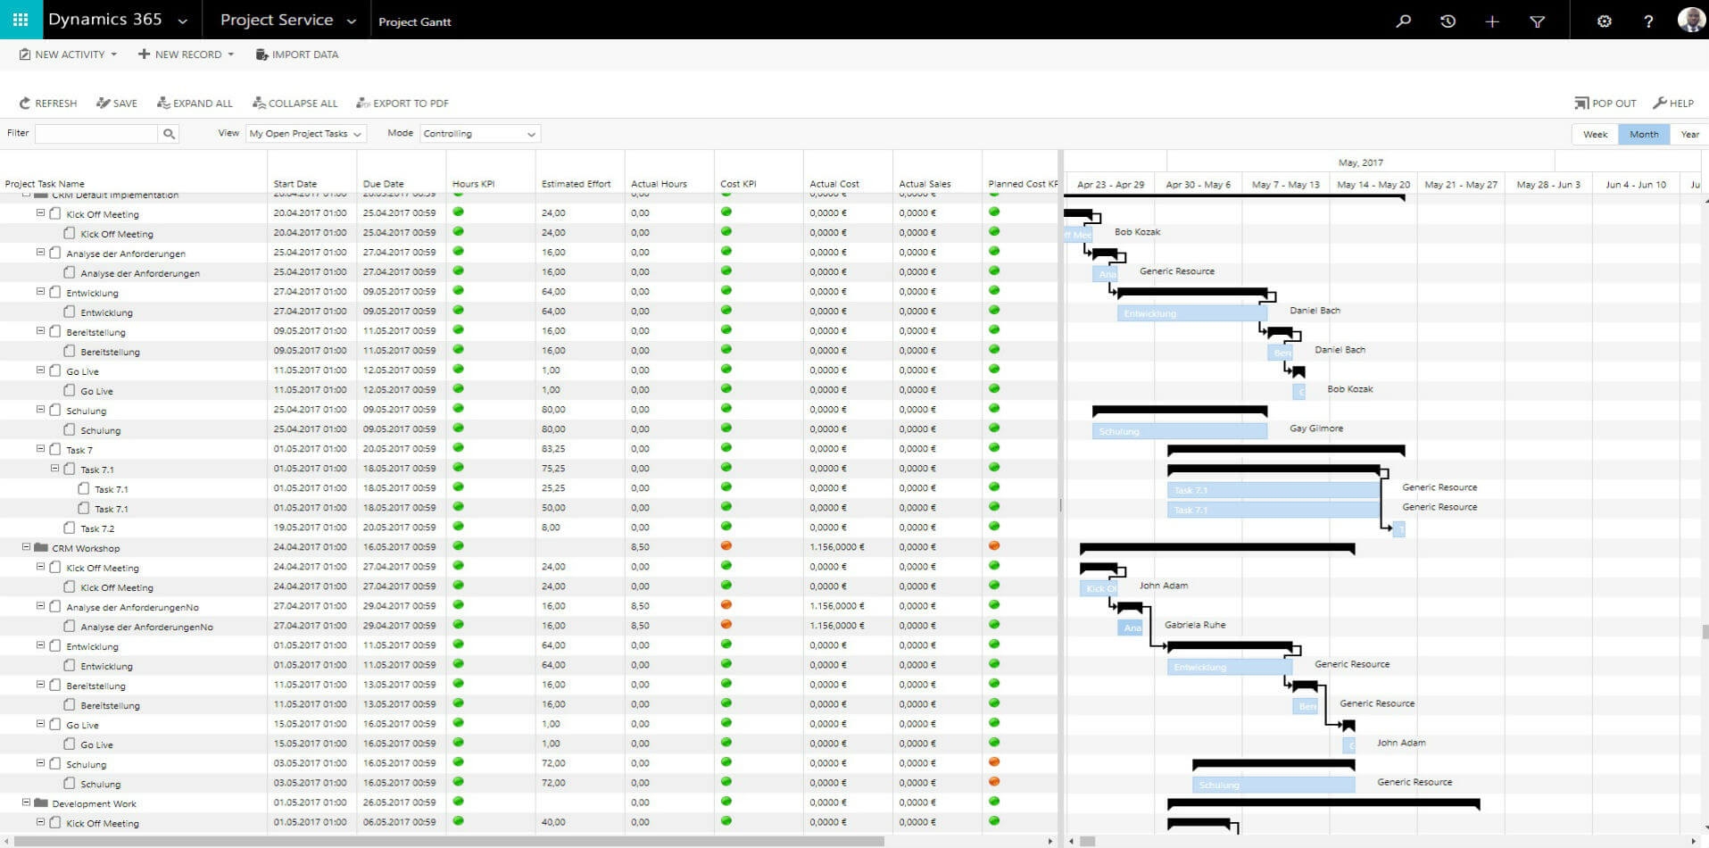Screen dimensions: 1709x848
Task: Open search using the magnifier in top navigation
Action: pos(1403,21)
